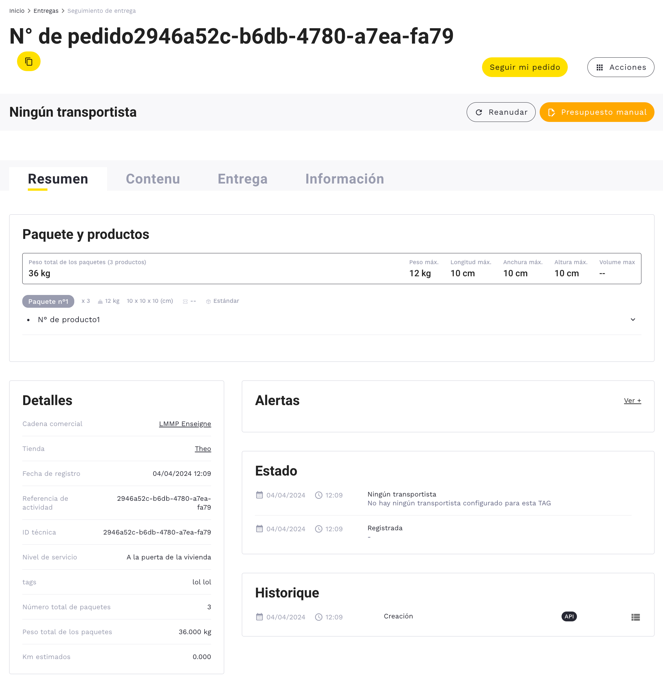Click the package weight icon near 12 kg
663x682 pixels.
pos(100,302)
